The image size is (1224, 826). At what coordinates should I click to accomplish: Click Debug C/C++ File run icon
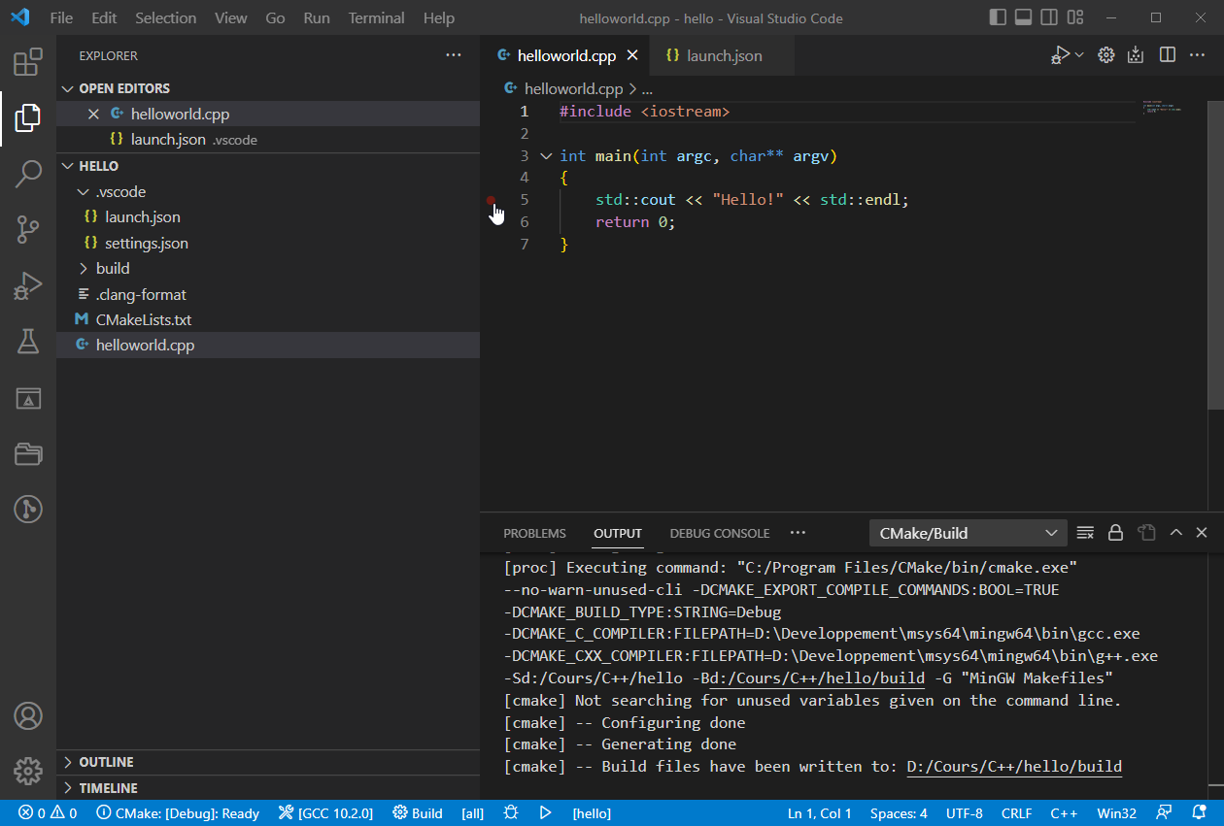1060,55
